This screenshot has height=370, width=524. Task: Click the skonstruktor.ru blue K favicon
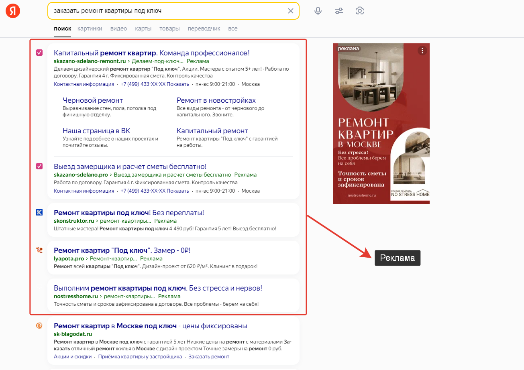coord(39,212)
